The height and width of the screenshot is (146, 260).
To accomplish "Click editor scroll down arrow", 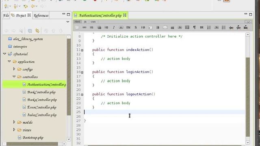I will (x=248, y=142).
